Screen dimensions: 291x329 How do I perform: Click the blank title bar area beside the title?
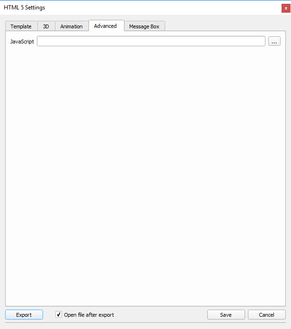pos(161,8)
